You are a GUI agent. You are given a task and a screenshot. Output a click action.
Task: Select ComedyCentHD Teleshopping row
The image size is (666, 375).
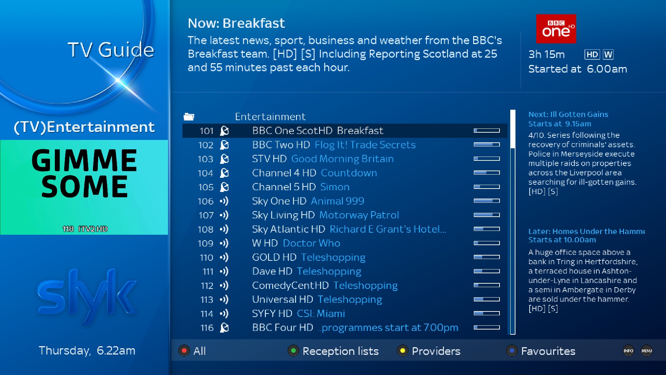click(x=345, y=285)
